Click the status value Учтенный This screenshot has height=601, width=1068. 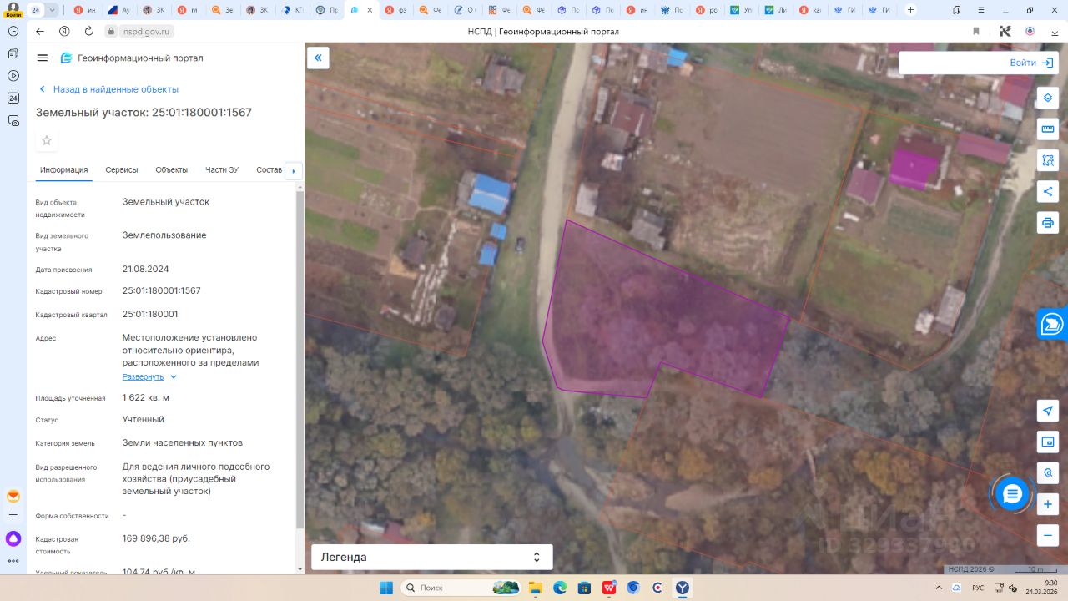(144, 419)
